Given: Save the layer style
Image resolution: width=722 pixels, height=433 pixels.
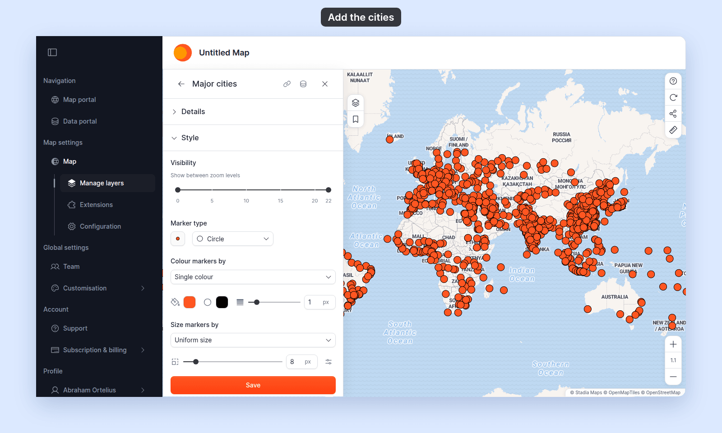Looking at the screenshot, I should click(x=253, y=385).
